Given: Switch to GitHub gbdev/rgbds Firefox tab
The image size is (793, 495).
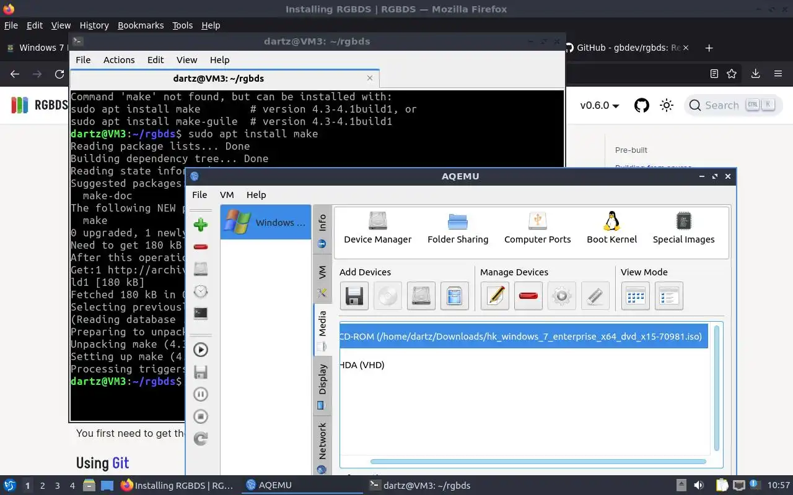Looking at the screenshot, I should [x=627, y=48].
